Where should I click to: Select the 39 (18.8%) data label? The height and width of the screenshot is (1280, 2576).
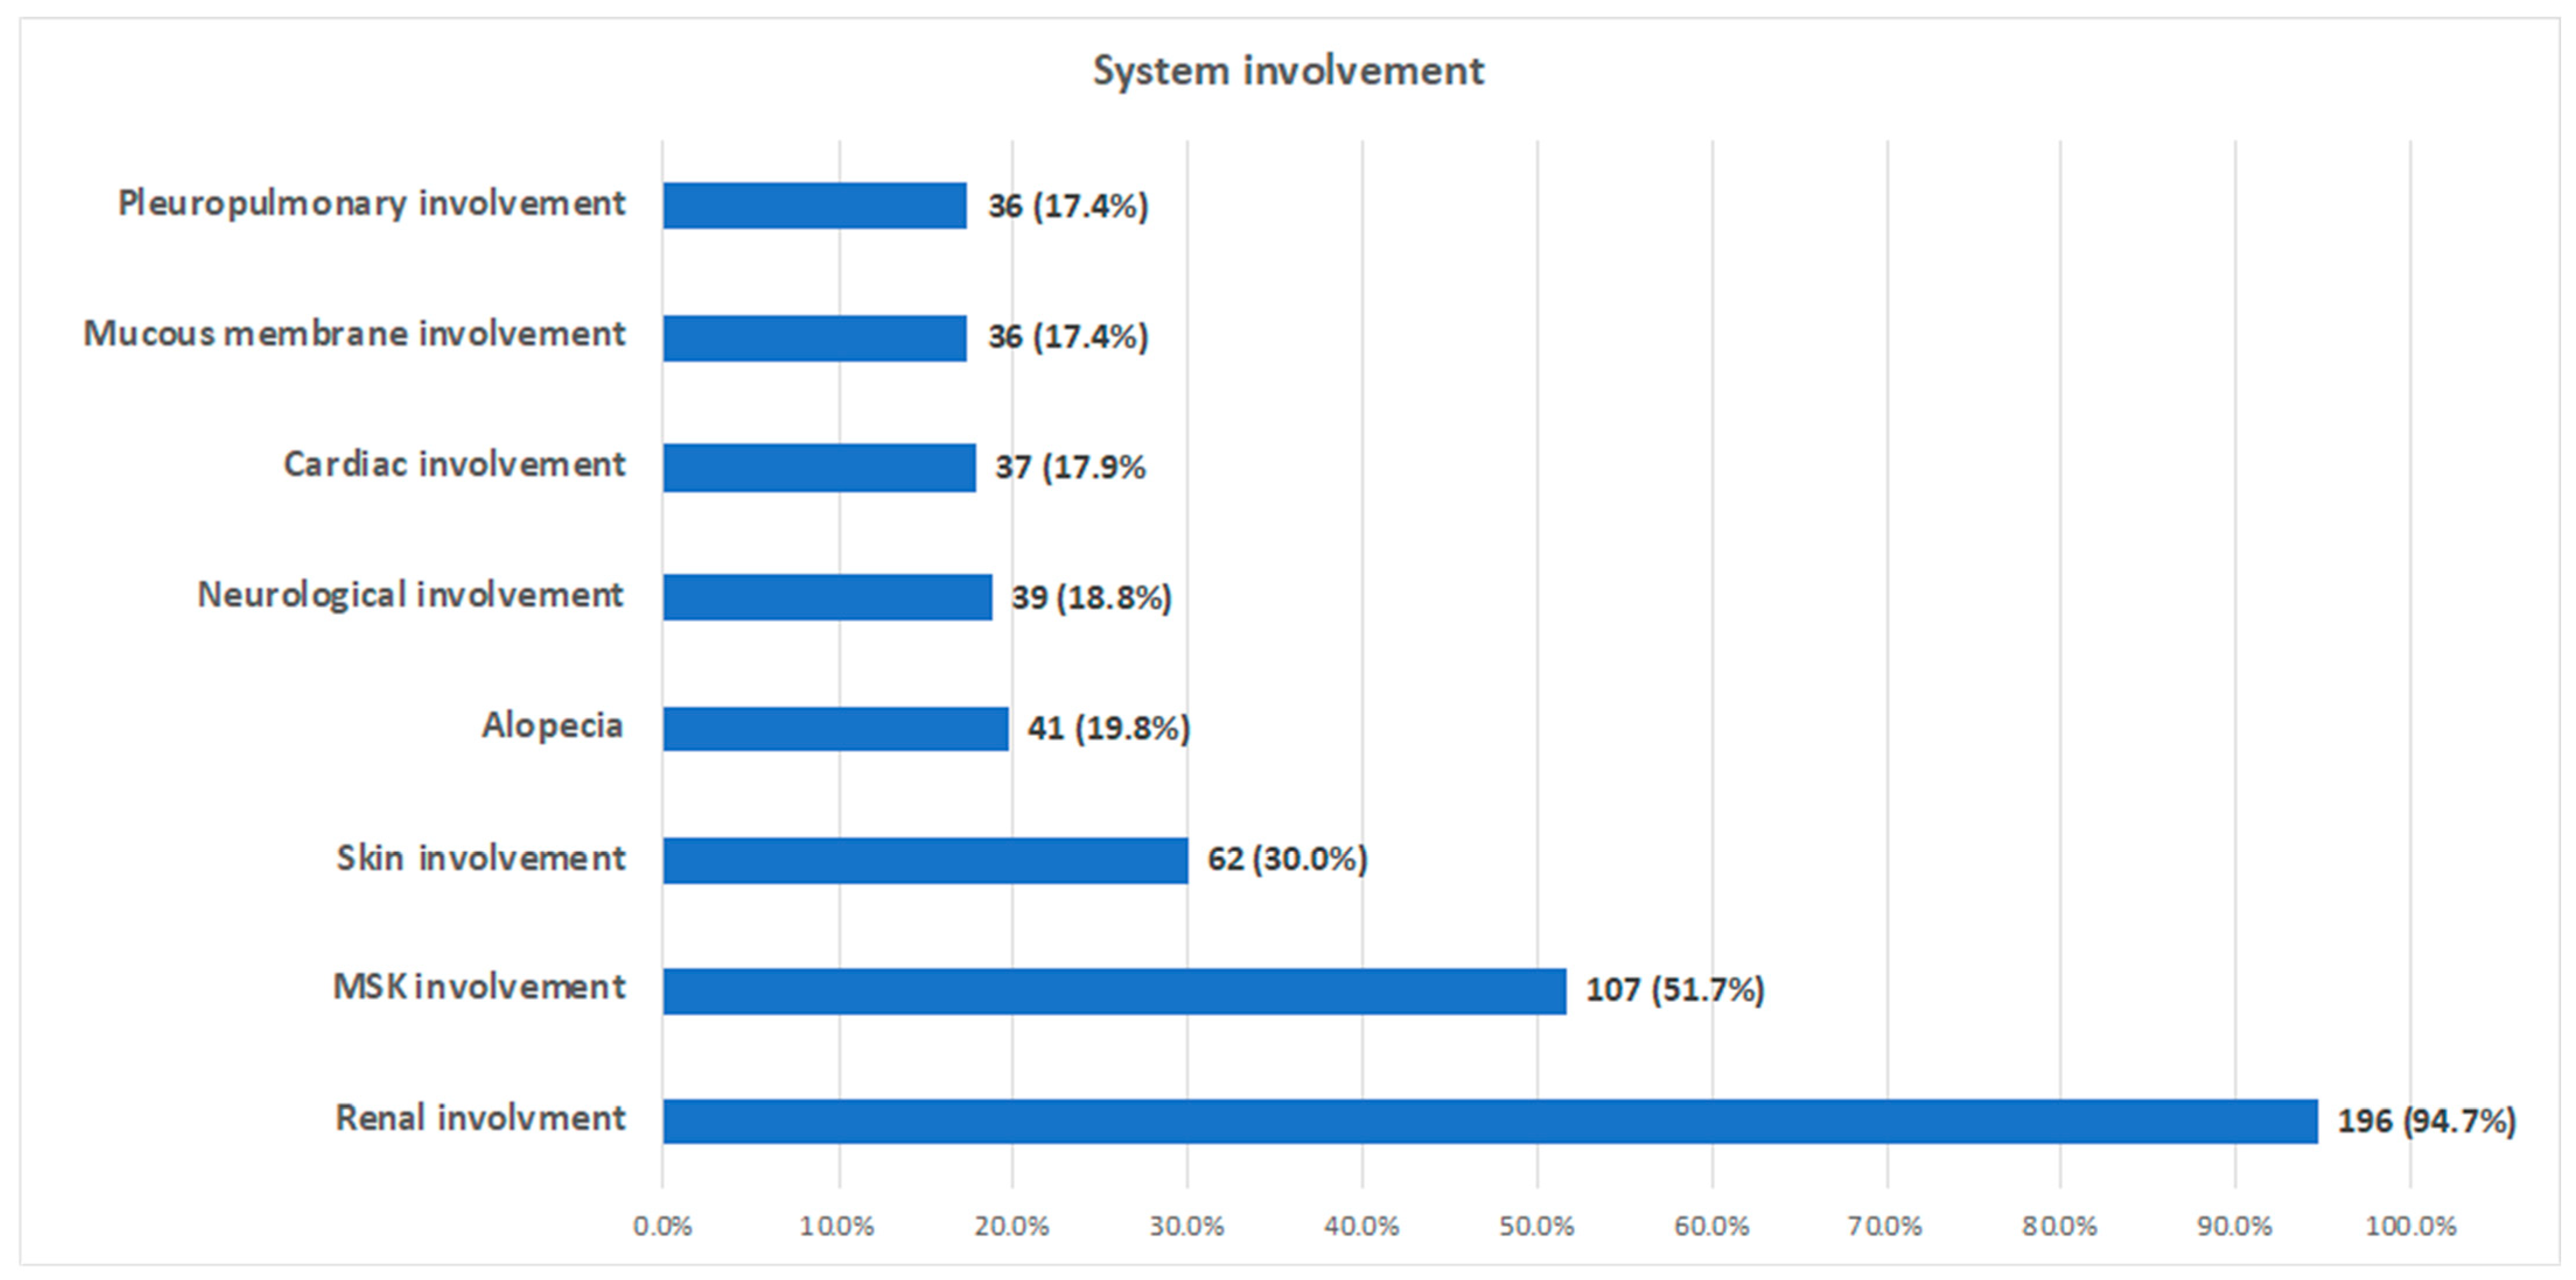pos(1090,598)
